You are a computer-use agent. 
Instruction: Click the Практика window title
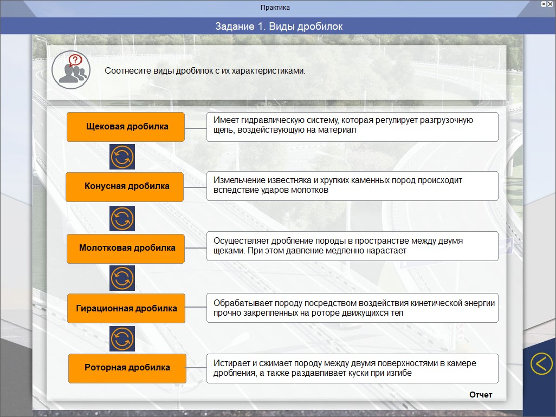[275, 8]
